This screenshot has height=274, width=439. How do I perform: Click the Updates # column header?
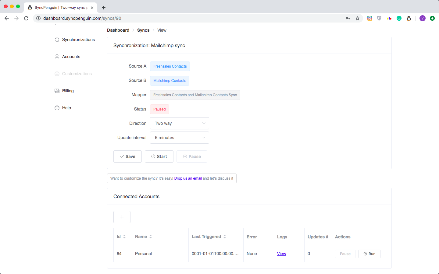318,237
